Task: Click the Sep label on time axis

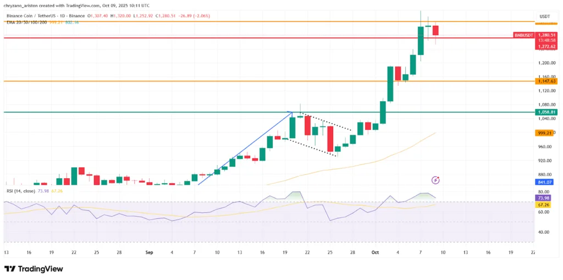Action: 150,252
